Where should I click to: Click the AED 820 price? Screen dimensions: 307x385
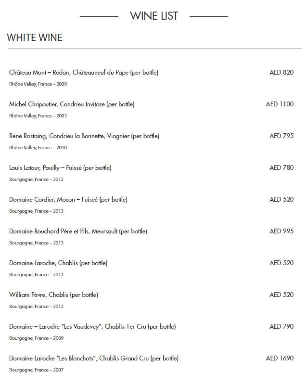point(281,73)
